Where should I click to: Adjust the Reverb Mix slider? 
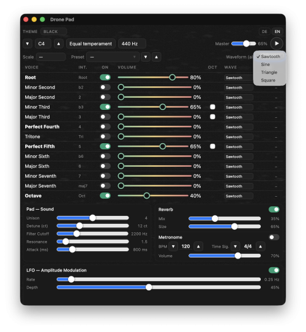click(225, 219)
